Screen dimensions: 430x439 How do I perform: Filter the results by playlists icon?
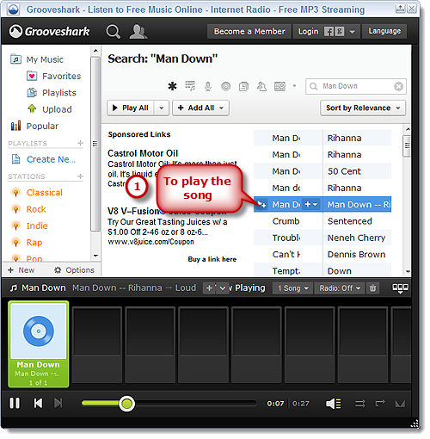click(x=243, y=86)
